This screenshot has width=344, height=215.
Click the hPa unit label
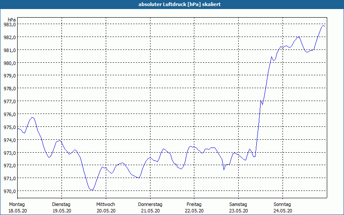12,19
